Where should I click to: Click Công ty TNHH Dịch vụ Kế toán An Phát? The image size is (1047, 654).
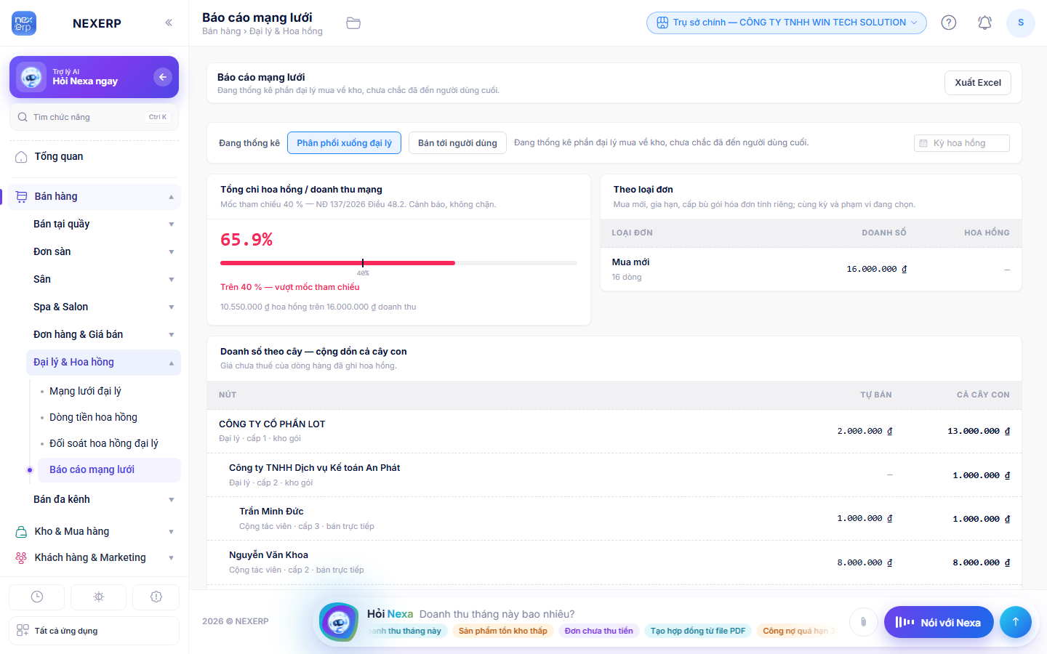pyautogui.click(x=314, y=468)
